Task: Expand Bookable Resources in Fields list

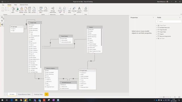Action: coord(157,28)
